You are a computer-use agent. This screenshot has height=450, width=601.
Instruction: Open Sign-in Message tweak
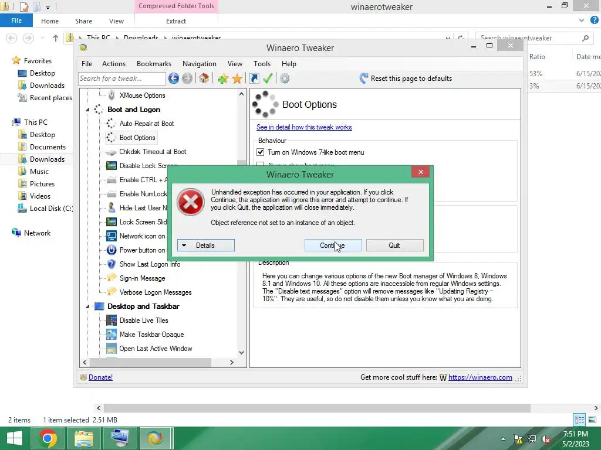tap(142, 278)
